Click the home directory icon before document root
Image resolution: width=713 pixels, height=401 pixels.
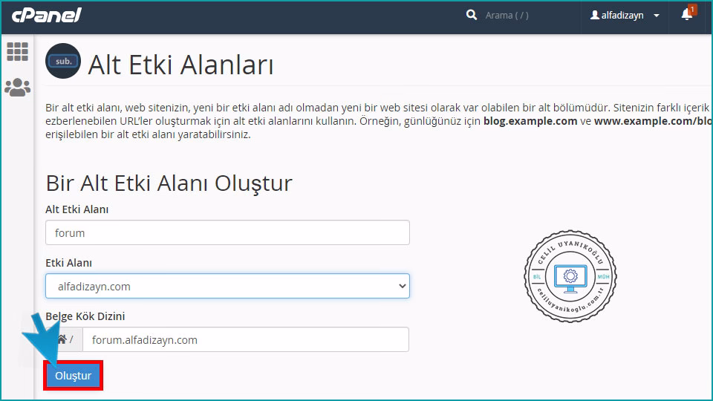pyautogui.click(x=62, y=339)
